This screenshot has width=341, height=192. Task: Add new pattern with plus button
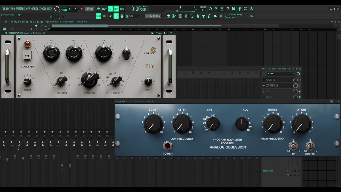click(x=163, y=16)
